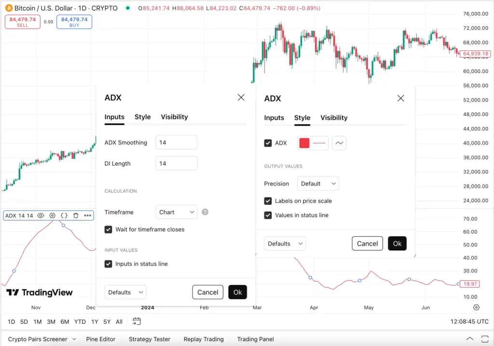Open ADX indicator settings gear
This screenshot has height=346, width=494.
coord(52,216)
